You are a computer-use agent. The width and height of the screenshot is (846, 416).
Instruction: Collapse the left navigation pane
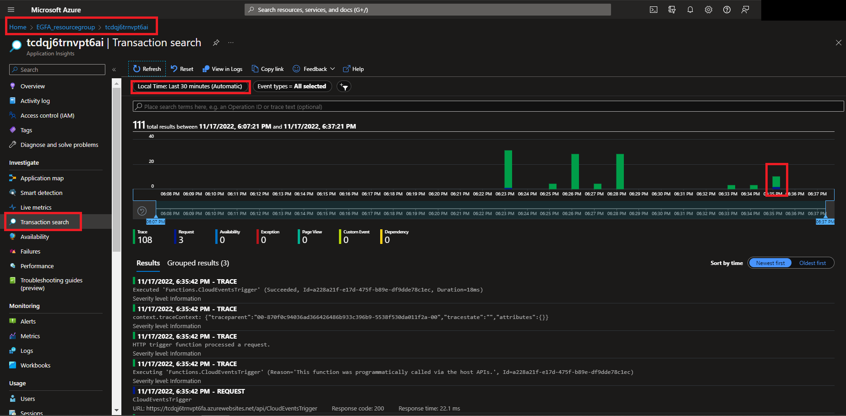tap(114, 70)
